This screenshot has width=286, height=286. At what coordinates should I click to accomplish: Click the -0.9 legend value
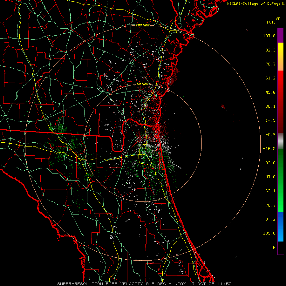pyautogui.click(x=270, y=135)
